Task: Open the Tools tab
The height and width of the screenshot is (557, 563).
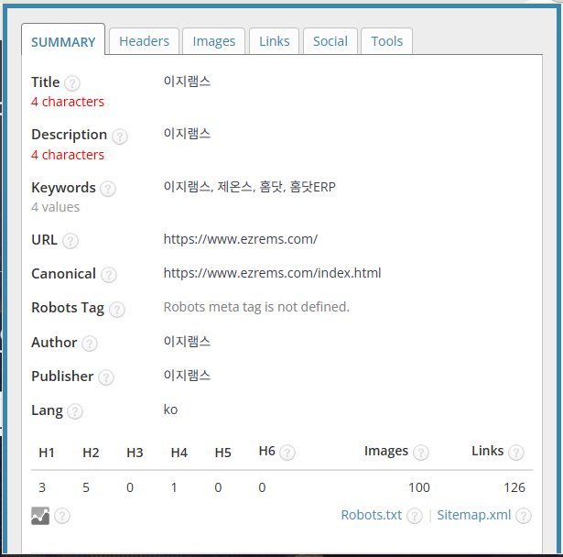Action: (386, 41)
